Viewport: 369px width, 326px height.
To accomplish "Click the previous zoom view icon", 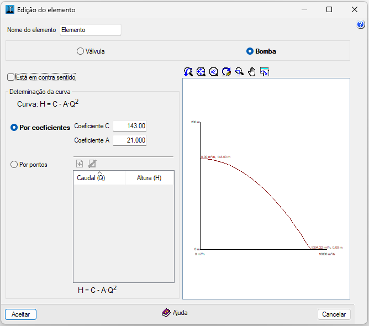I will click(188, 72).
